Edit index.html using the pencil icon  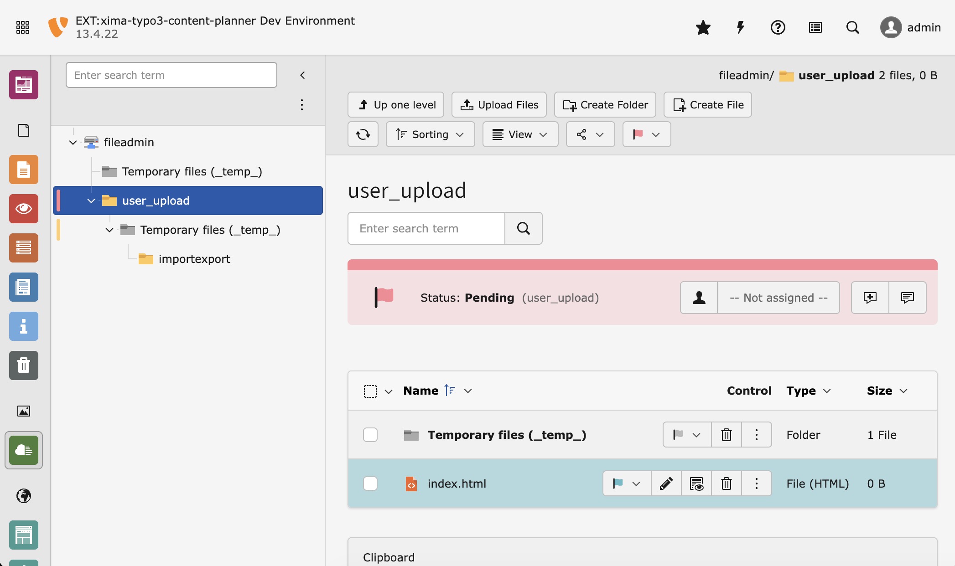tap(665, 483)
